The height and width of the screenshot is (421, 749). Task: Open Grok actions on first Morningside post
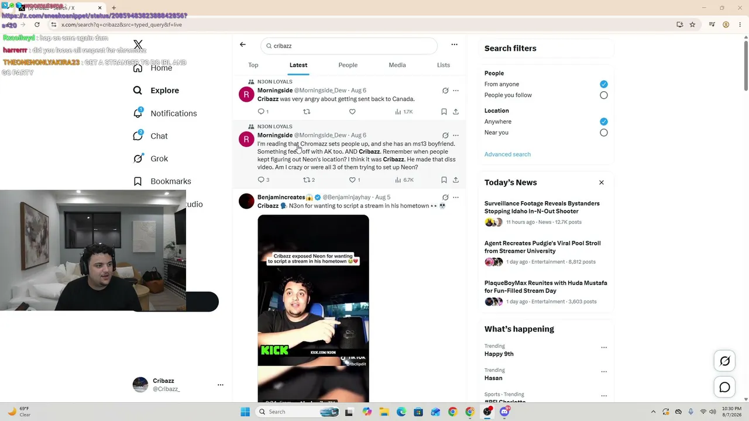[x=445, y=91]
